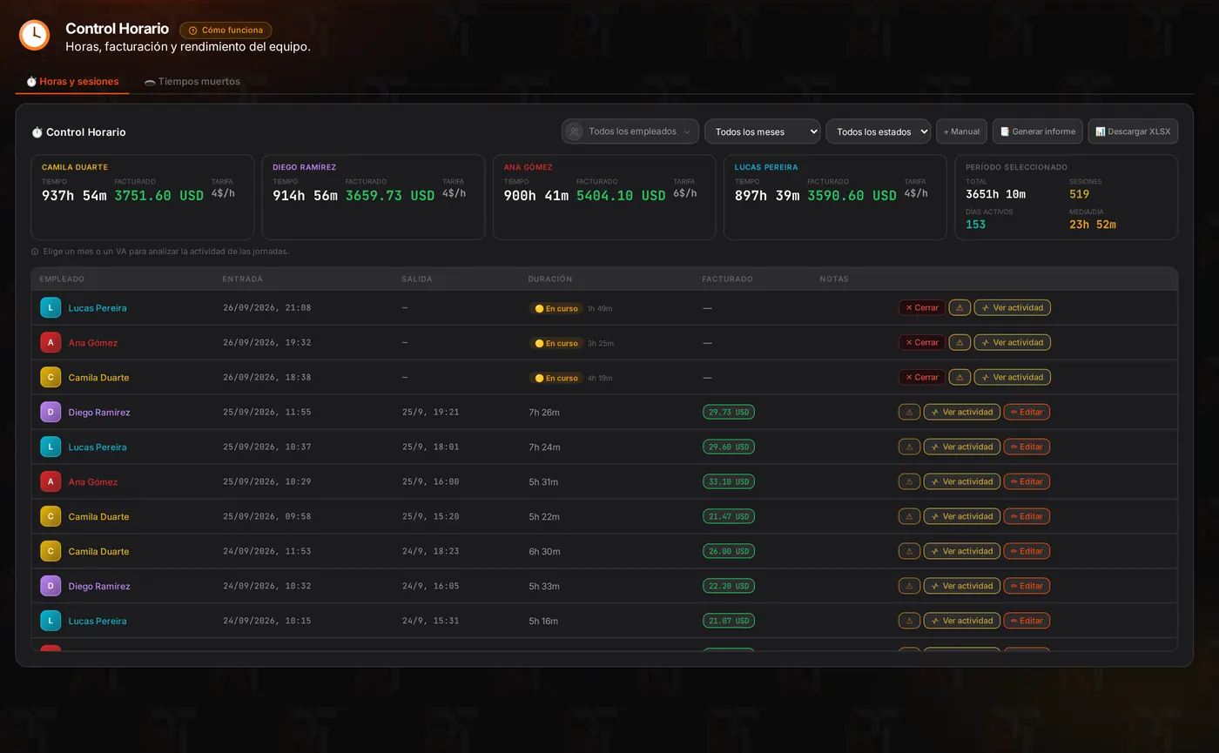This screenshot has height=753, width=1219.
Task: Switch to Tiempos muertos tab
Action: (x=192, y=81)
